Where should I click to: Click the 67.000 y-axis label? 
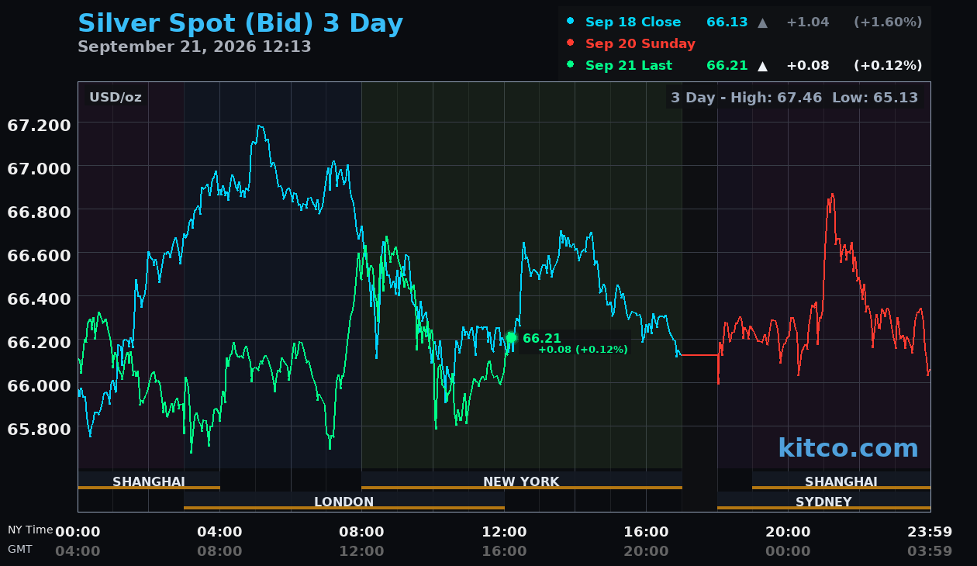click(x=39, y=168)
